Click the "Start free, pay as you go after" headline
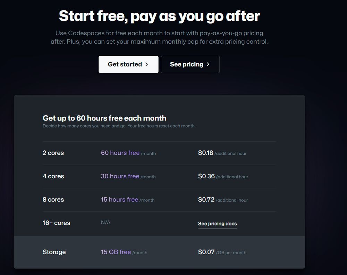This screenshot has height=275, width=347. tap(159, 16)
